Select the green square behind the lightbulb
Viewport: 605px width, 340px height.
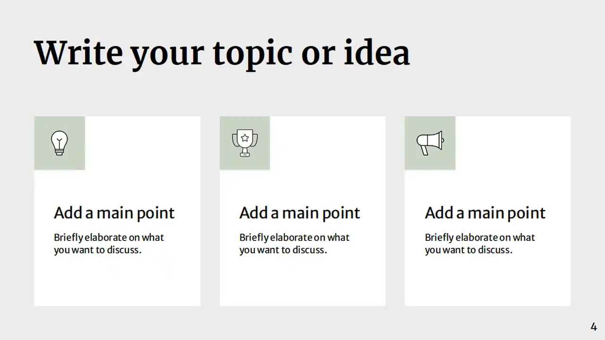tap(60, 143)
